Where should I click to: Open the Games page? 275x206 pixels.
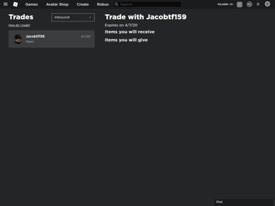[x=32, y=4]
